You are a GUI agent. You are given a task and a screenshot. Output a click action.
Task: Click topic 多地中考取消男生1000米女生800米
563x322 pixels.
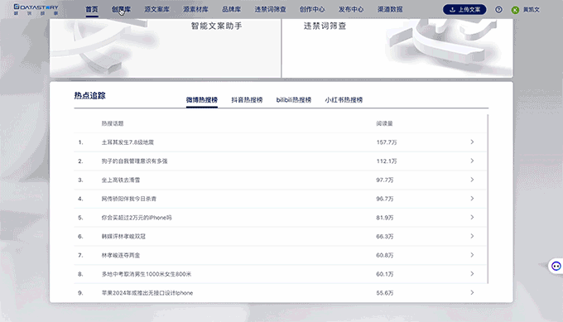(x=147, y=274)
